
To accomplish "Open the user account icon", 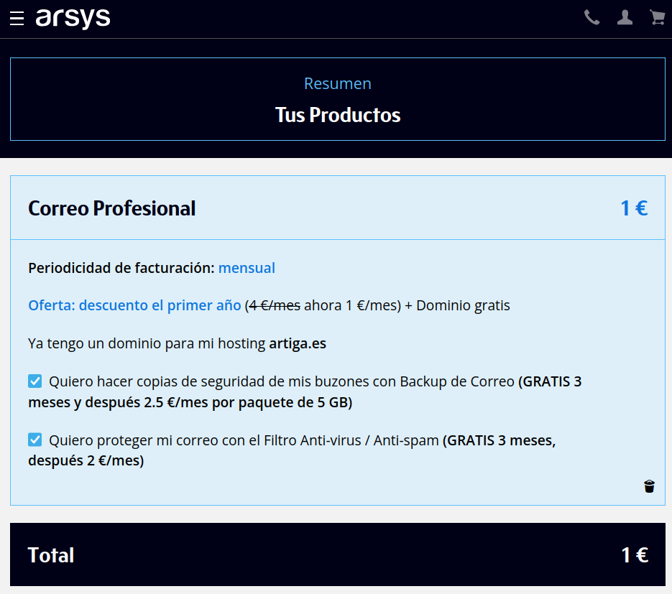I will tap(625, 18).
